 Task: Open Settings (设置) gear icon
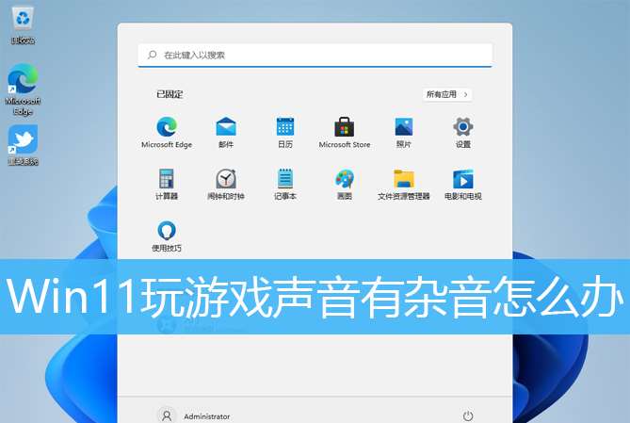pyautogui.click(x=463, y=132)
